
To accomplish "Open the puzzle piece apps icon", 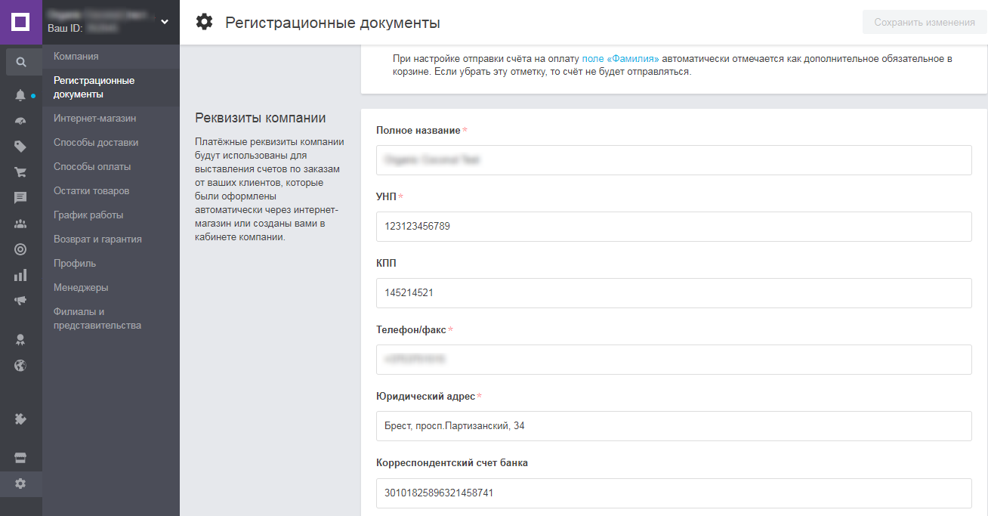I will click(x=21, y=419).
